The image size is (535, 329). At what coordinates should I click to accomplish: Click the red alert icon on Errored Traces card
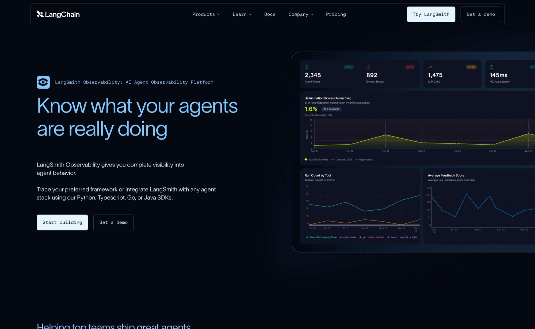pos(368,67)
